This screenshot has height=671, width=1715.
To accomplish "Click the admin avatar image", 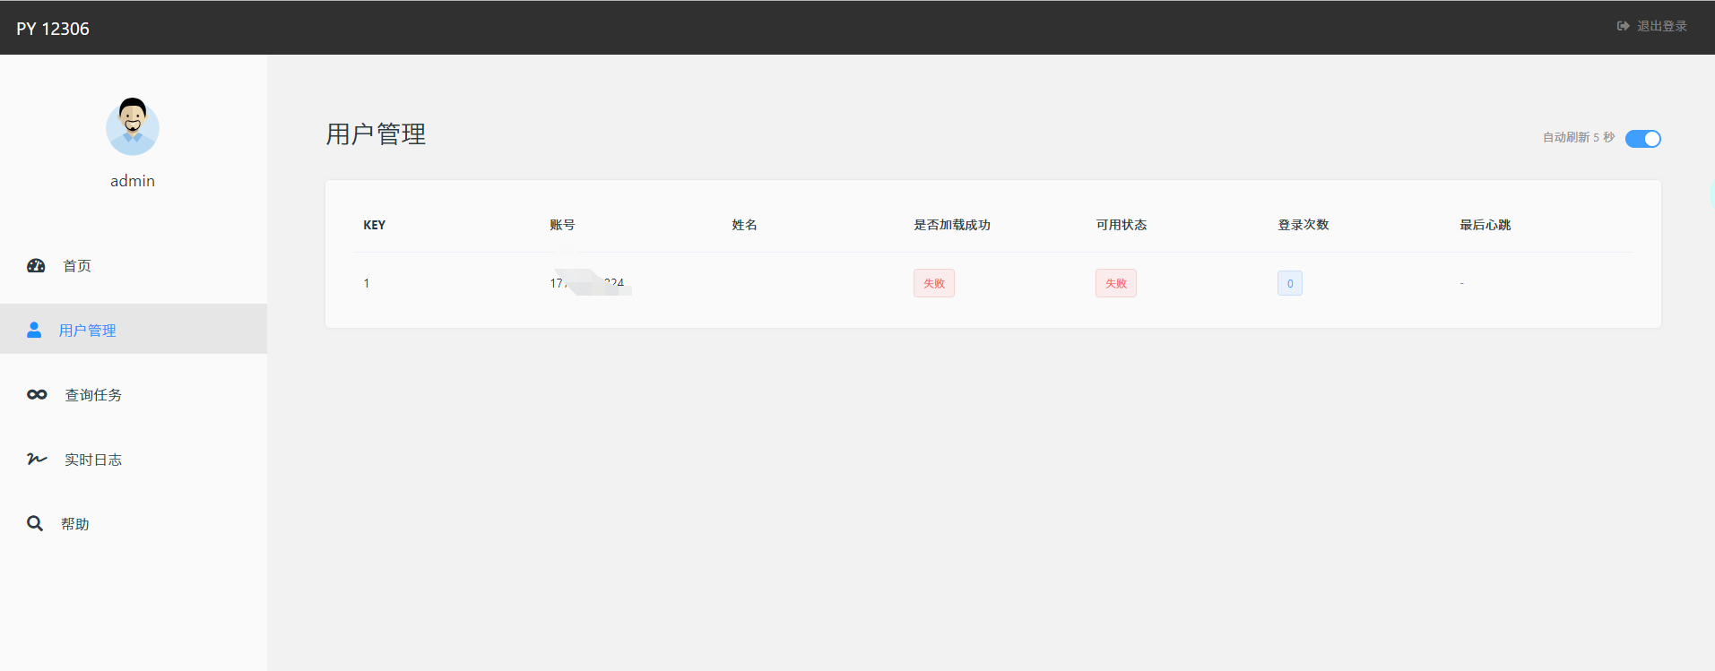I will click(133, 127).
